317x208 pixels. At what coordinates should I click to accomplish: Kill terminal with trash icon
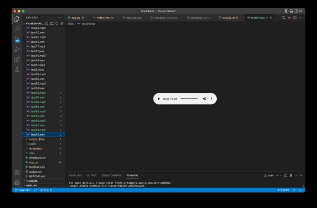pos(291,175)
